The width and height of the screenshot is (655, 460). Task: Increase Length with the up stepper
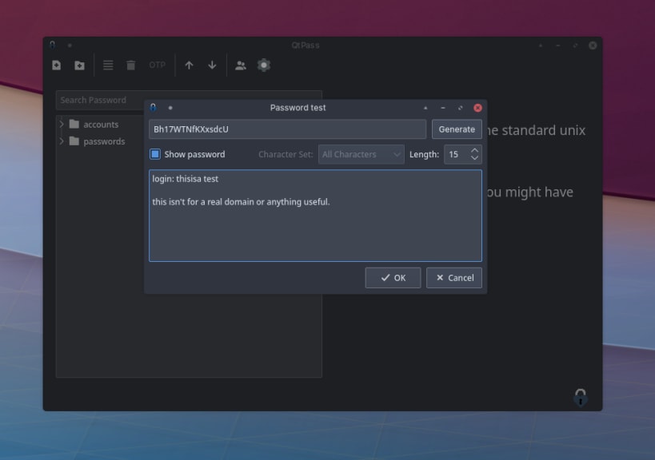point(474,150)
